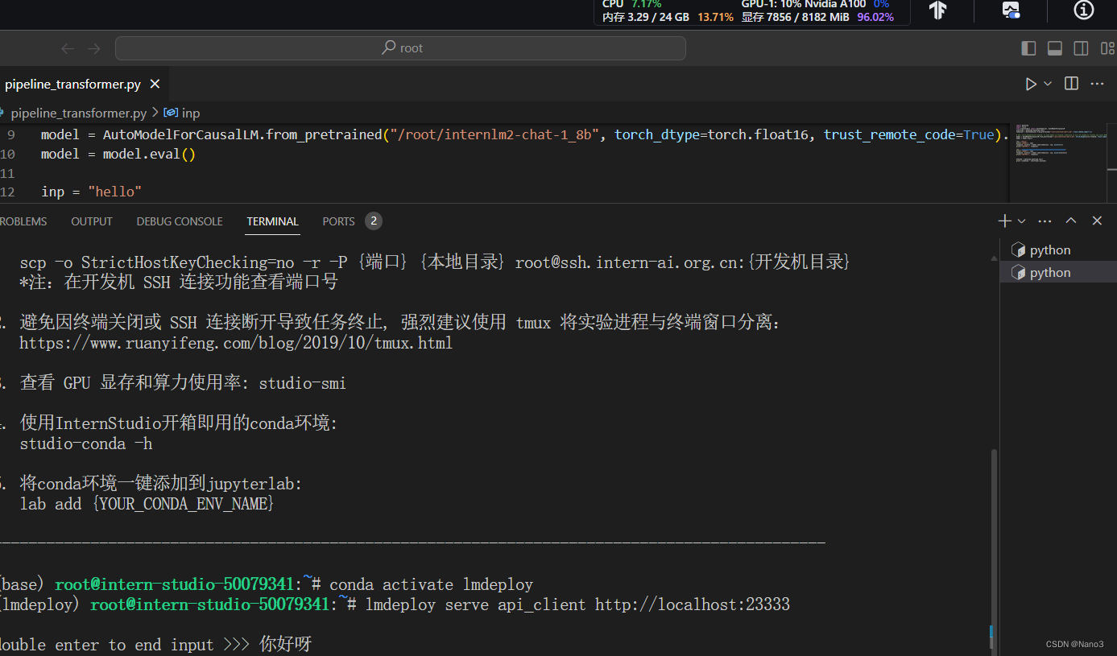
Task: Open the editor more actions menu
Action: (1097, 84)
